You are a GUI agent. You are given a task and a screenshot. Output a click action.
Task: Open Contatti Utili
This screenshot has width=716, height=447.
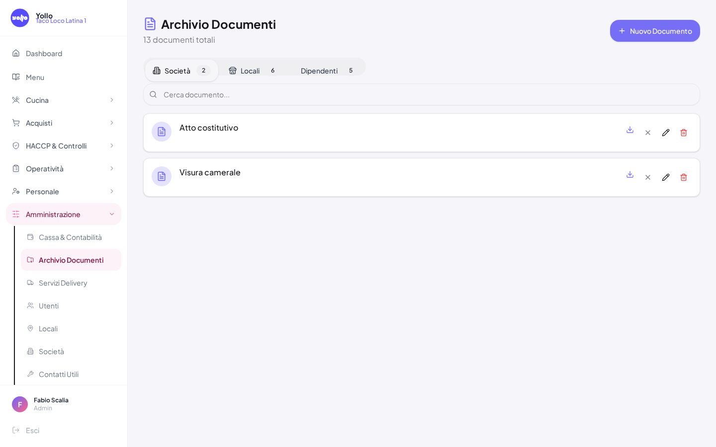point(71,374)
